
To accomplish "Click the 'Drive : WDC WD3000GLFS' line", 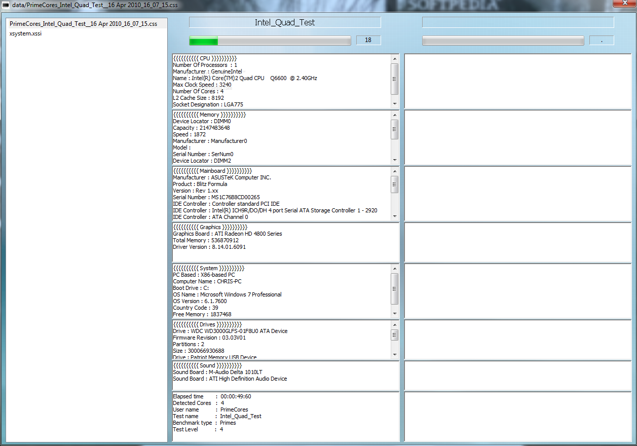I will 230,331.
